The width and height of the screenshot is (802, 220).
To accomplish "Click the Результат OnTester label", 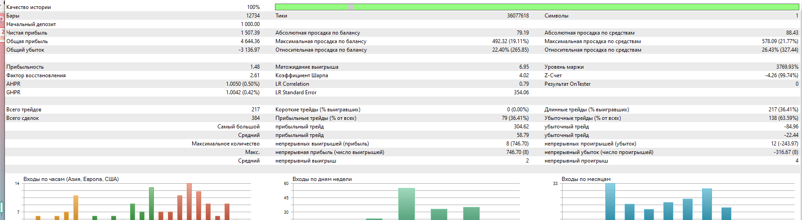I will [x=568, y=84].
